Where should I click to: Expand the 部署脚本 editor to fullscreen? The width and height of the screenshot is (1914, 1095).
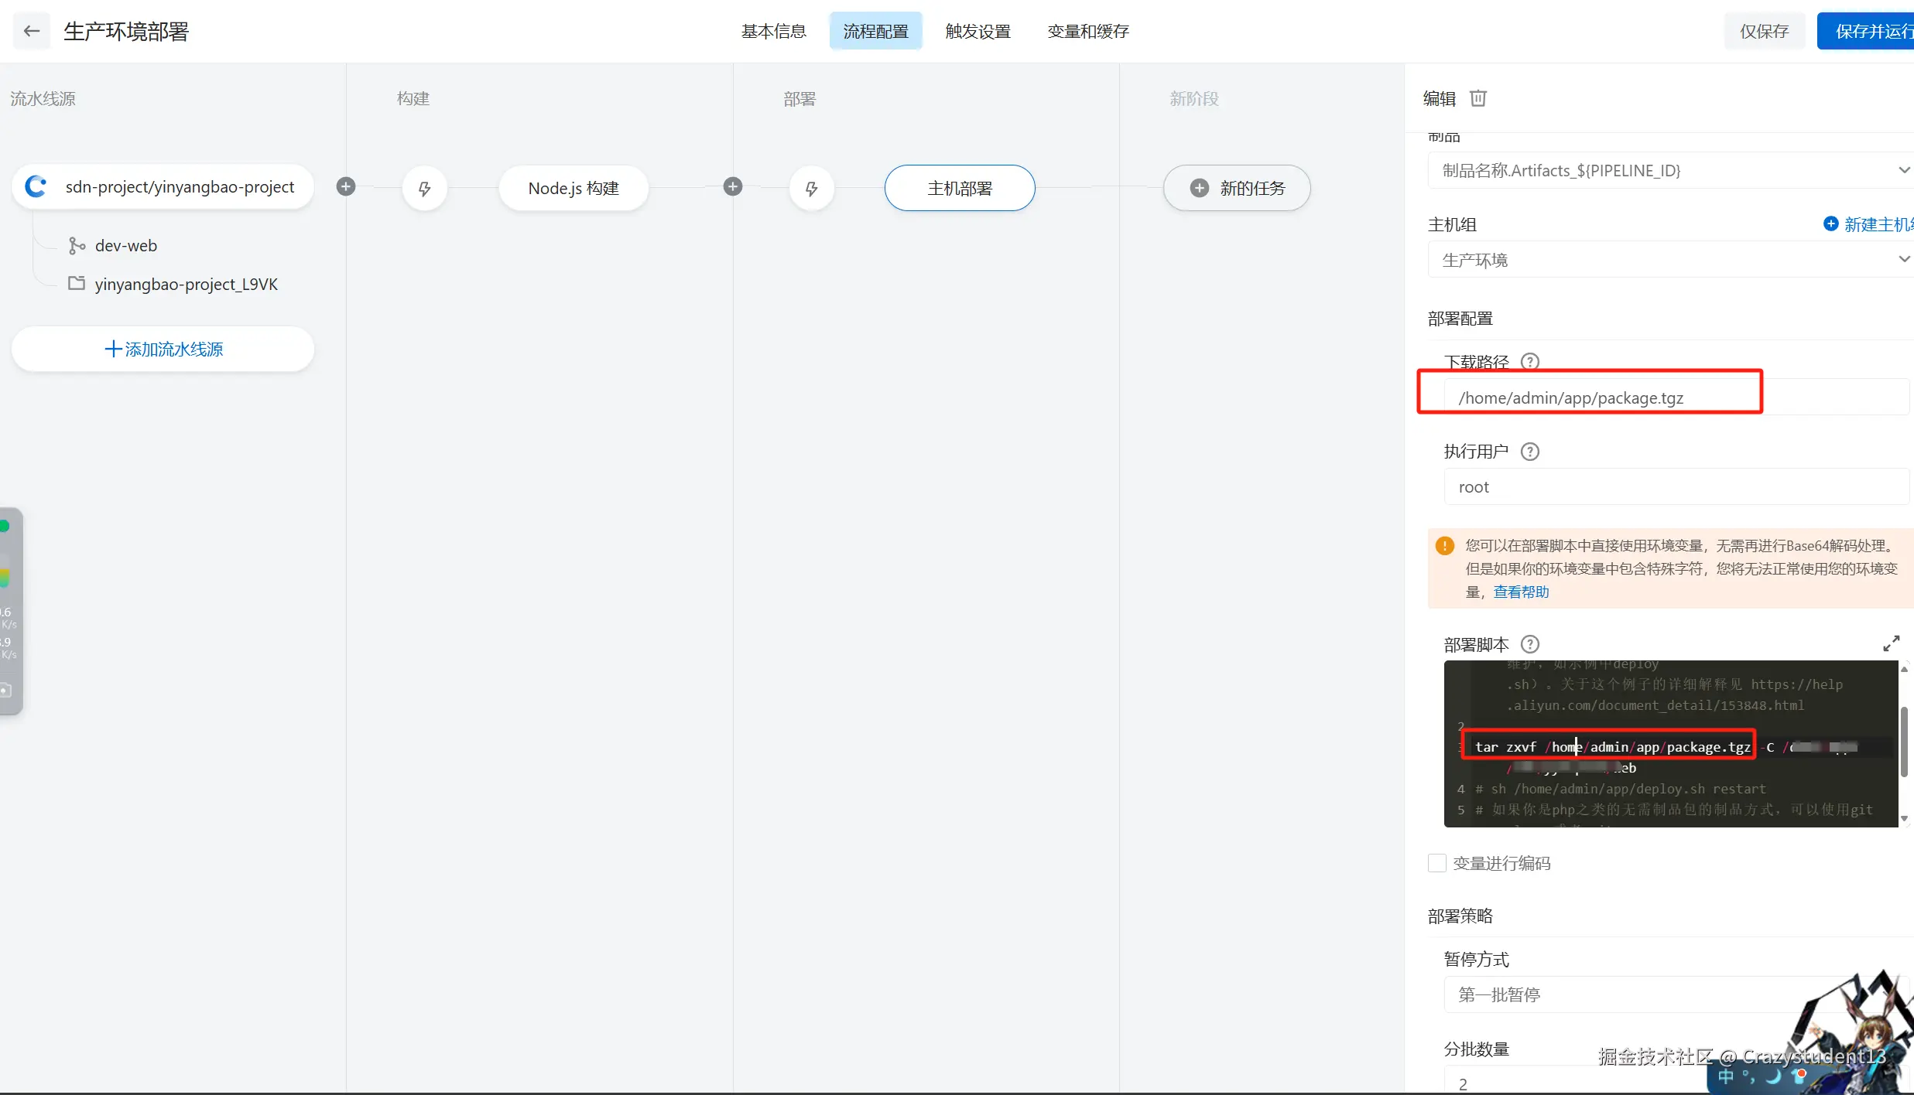(x=1891, y=643)
